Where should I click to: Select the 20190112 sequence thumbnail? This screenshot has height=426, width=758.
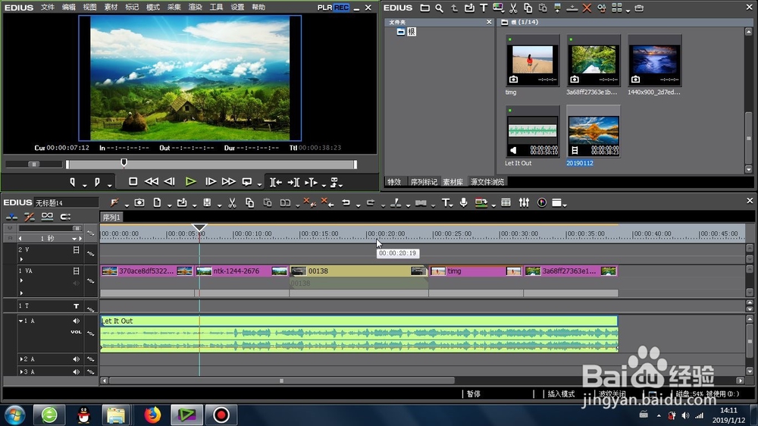click(594, 132)
